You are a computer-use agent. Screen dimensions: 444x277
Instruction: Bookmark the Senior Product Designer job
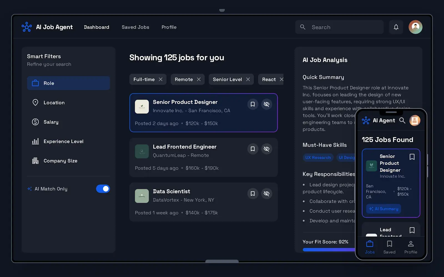253,104
